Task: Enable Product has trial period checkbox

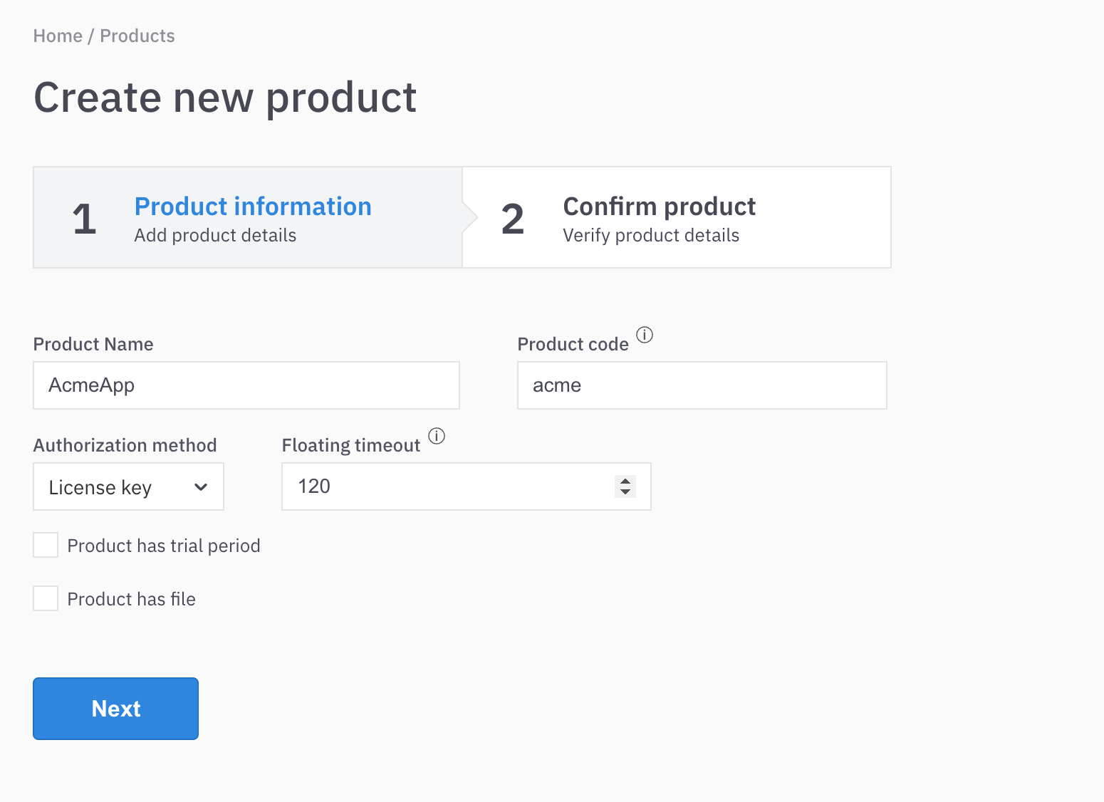Action: pyautogui.click(x=46, y=545)
